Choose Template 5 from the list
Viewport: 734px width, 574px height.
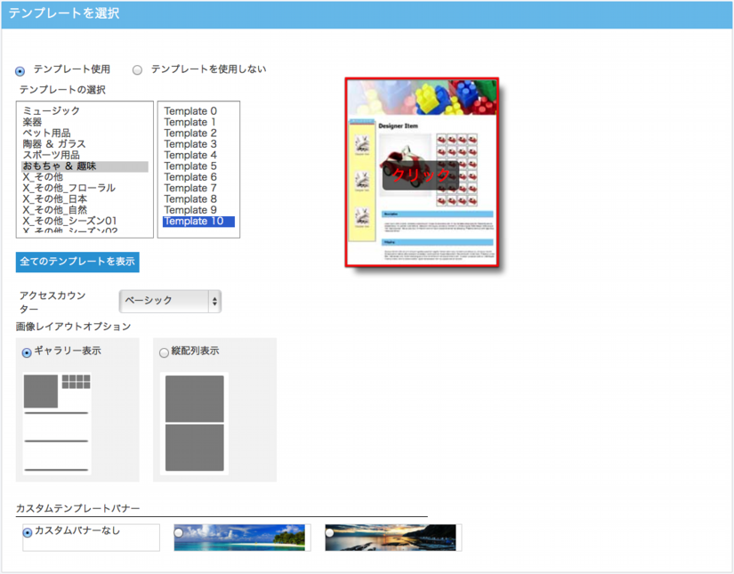190,166
